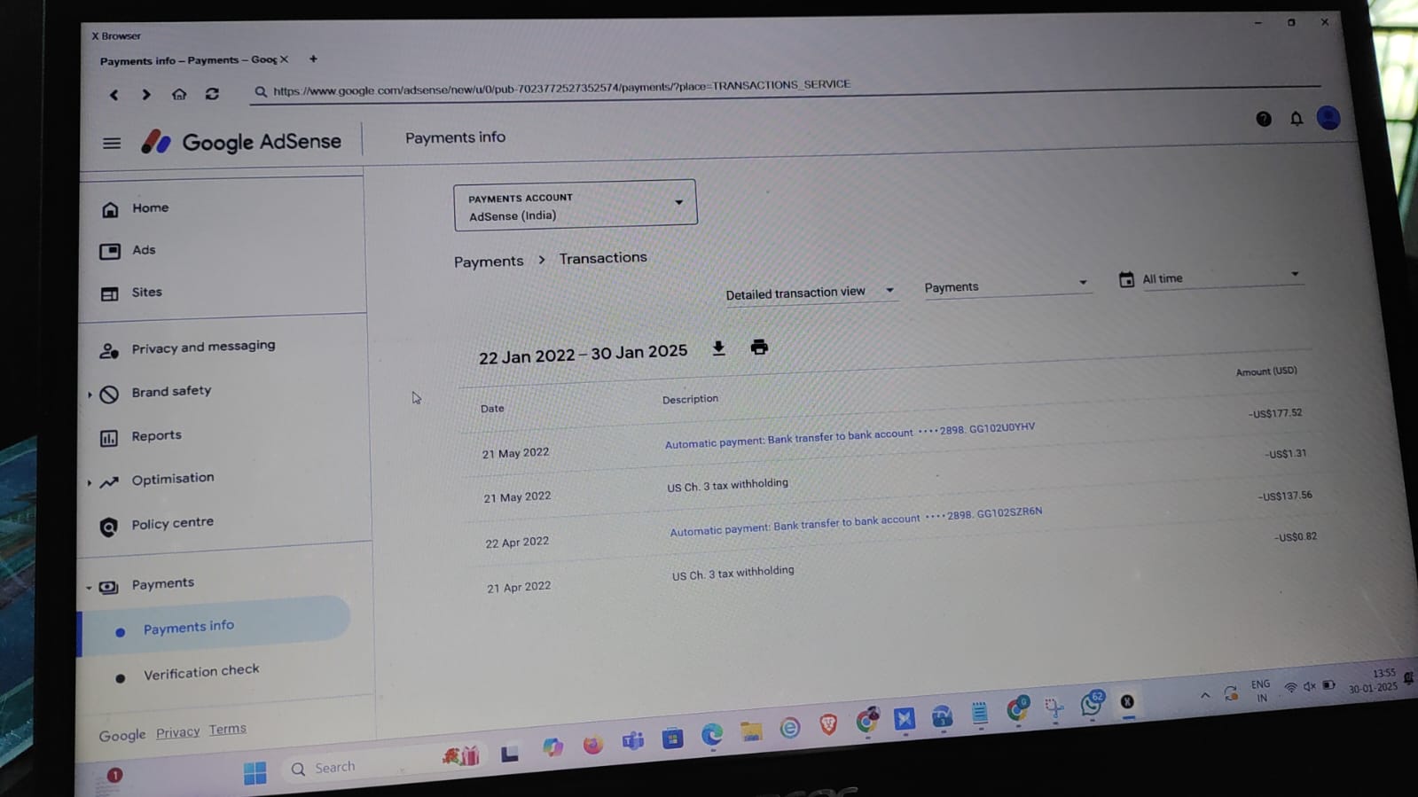Open the ENG IN language indicator
1418x797 pixels.
click(1260, 692)
